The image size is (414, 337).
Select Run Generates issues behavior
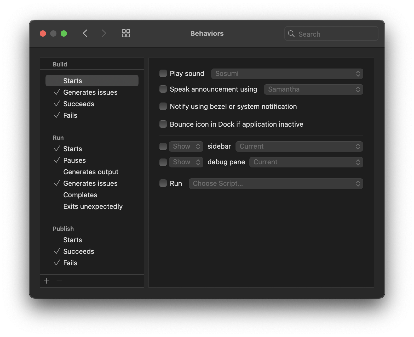92,183
